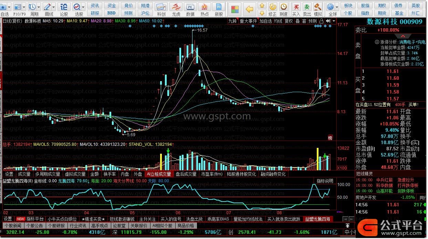Click the BBD button

click(x=112, y=13)
